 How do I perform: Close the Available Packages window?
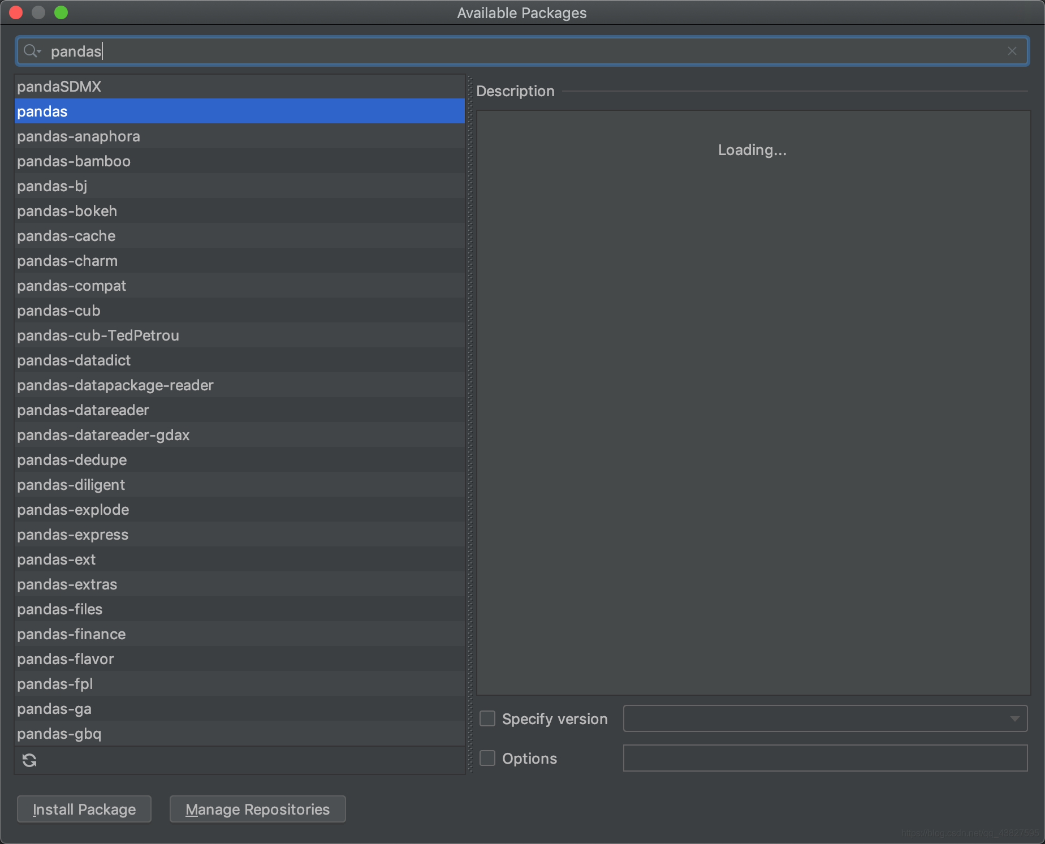coord(16,12)
